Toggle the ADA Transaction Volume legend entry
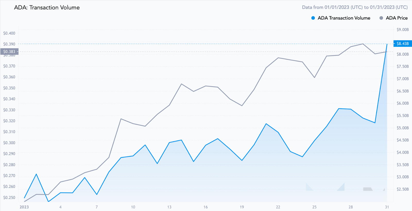 pyautogui.click(x=341, y=18)
